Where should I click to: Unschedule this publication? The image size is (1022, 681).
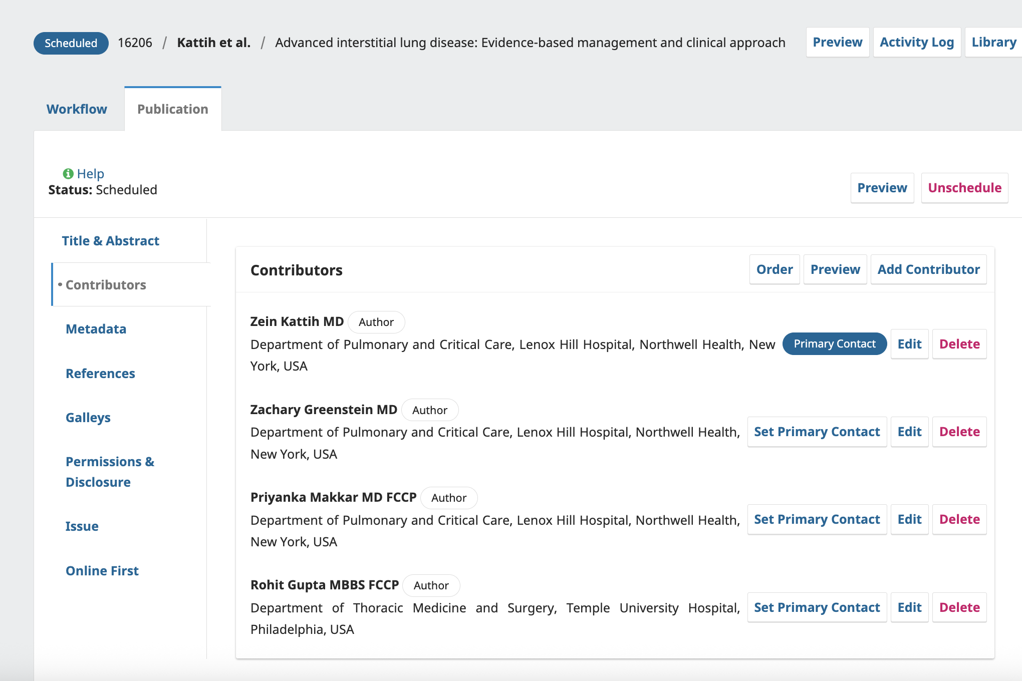(x=964, y=188)
